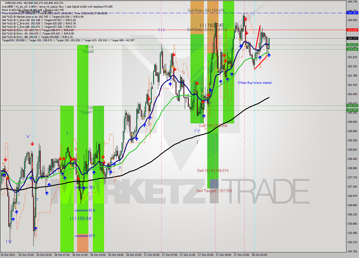
Task: Select '0 New Buy Wave started' text
Action: [255, 83]
